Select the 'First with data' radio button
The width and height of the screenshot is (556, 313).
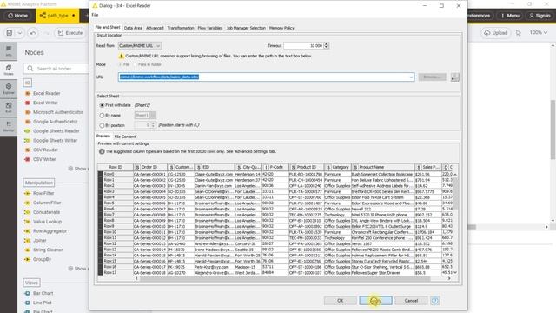coord(103,105)
